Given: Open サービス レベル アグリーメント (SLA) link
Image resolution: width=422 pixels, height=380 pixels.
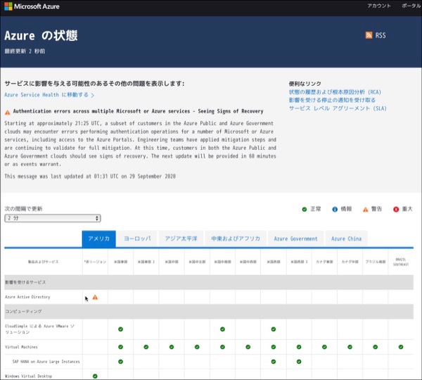Looking at the screenshot, I should click(x=338, y=108).
